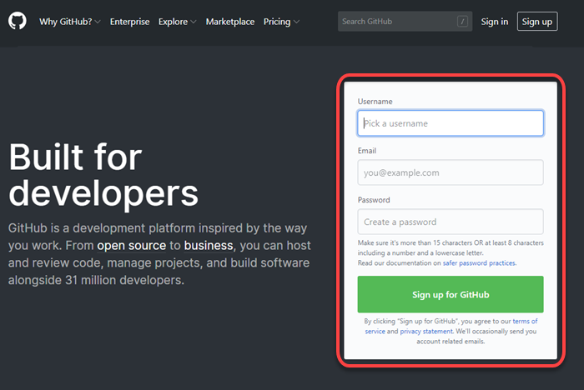Open the privacy statement link
Image resolution: width=584 pixels, height=390 pixels.
[x=426, y=331]
